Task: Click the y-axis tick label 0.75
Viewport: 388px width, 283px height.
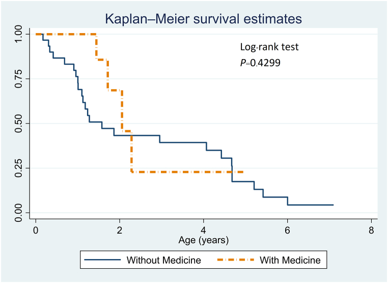Action: (18, 79)
